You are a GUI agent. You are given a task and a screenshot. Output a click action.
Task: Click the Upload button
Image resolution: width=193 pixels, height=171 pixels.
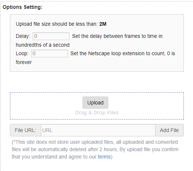coord(95,103)
